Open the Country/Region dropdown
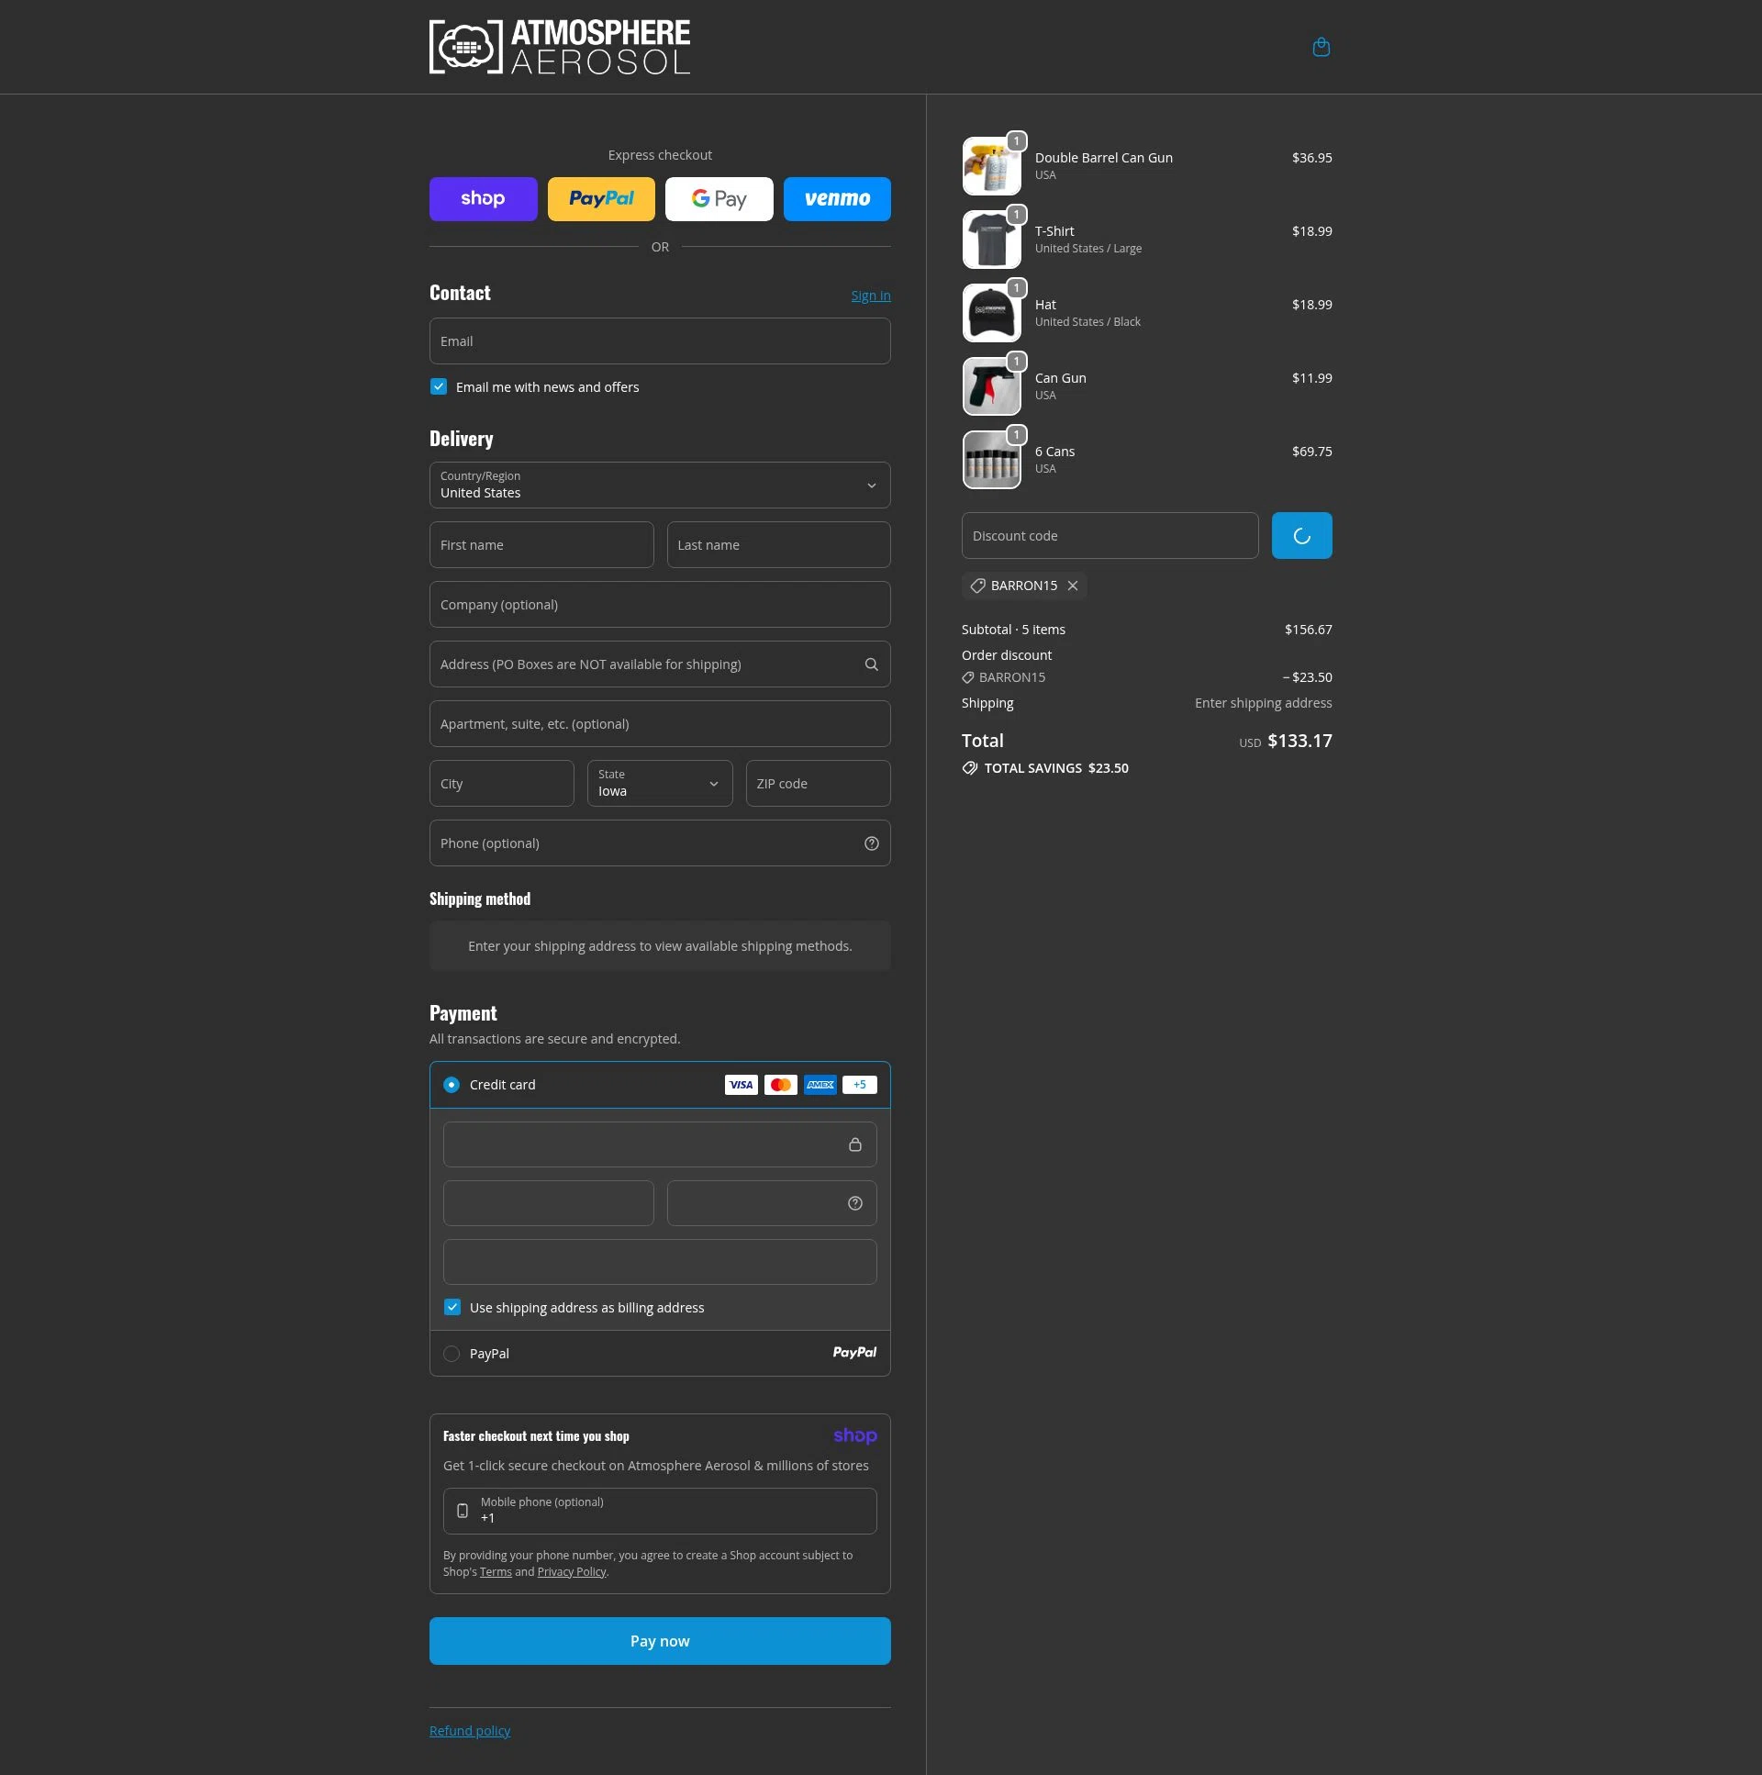The width and height of the screenshot is (1762, 1775). tap(658, 486)
